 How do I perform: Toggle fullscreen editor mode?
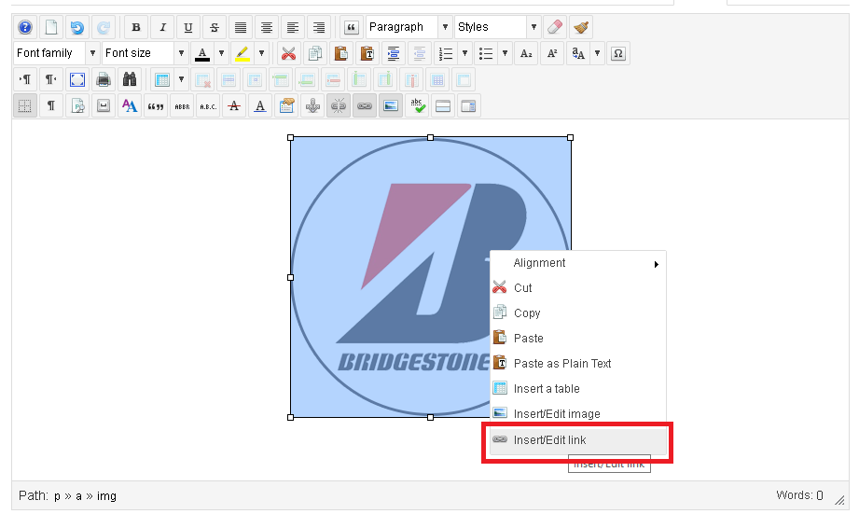(77, 79)
